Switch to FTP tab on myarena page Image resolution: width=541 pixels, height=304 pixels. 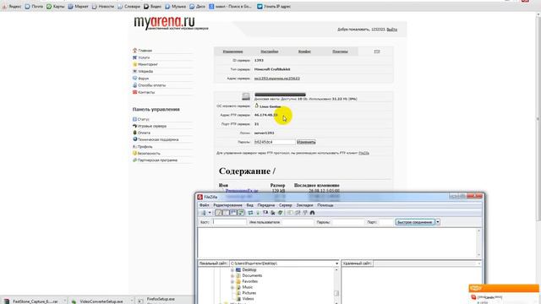coord(377,52)
